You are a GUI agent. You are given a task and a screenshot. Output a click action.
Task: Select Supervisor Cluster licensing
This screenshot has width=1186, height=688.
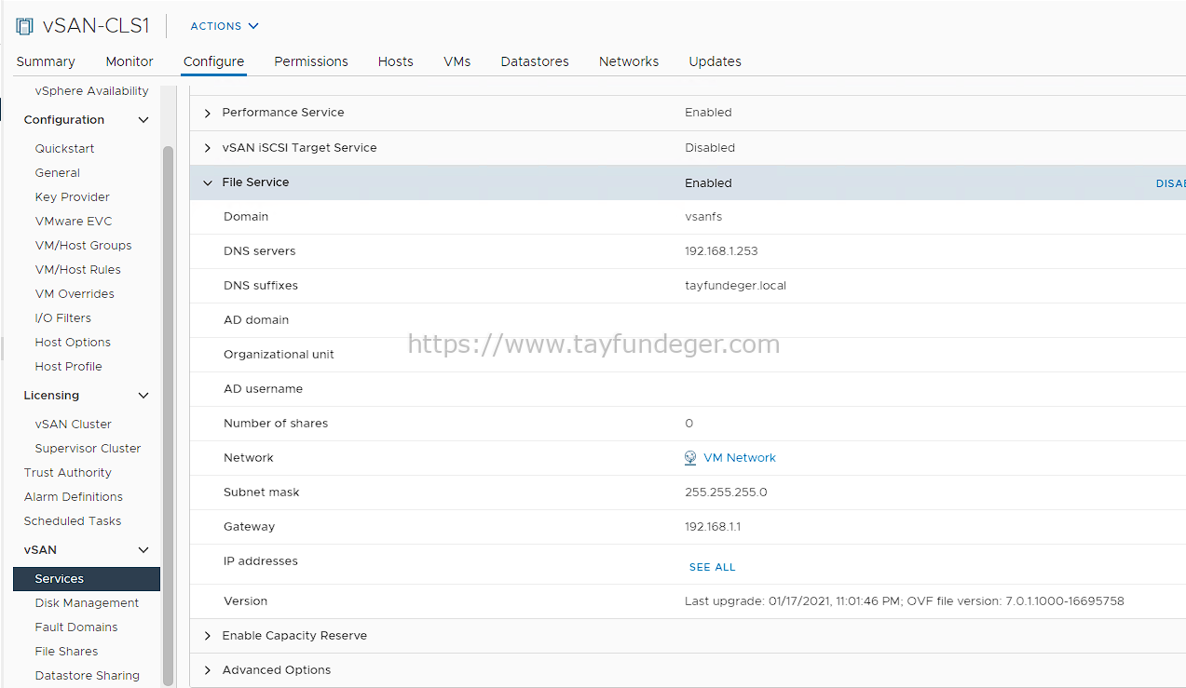click(x=88, y=449)
